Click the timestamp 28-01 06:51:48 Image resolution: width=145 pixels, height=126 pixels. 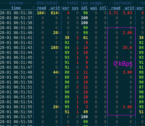(16, 72)
